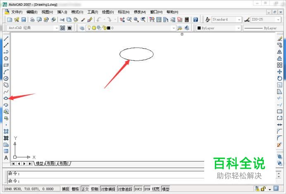Select the Ellipse tool
Viewport: 286px width, 194px height.
(6, 98)
